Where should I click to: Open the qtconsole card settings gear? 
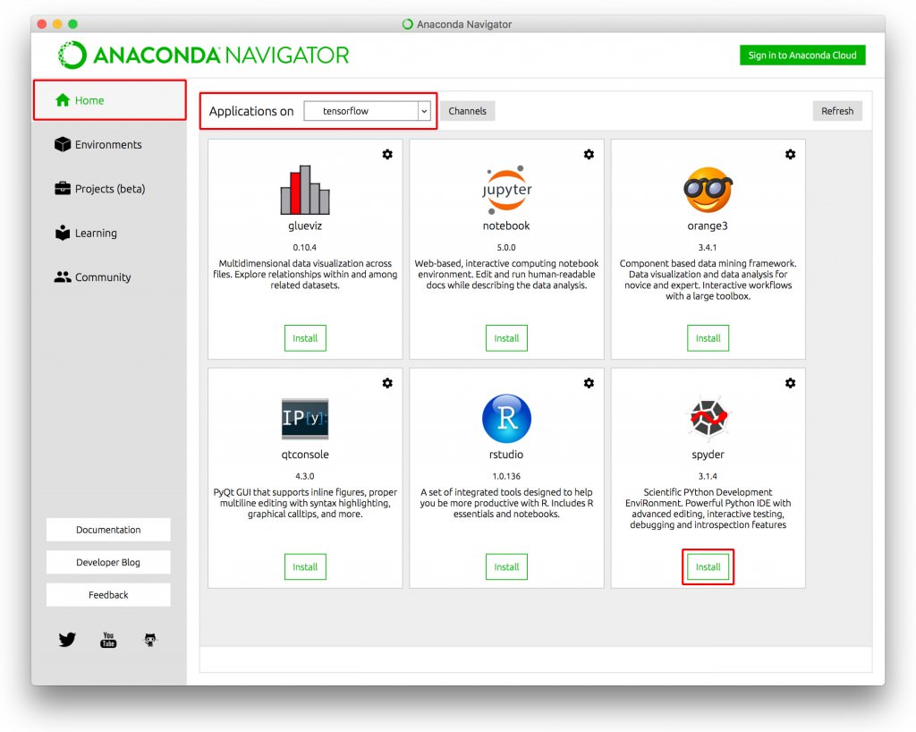tap(387, 383)
